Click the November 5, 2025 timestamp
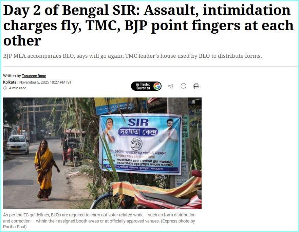The height and width of the screenshot is (232, 299). [45, 82]
